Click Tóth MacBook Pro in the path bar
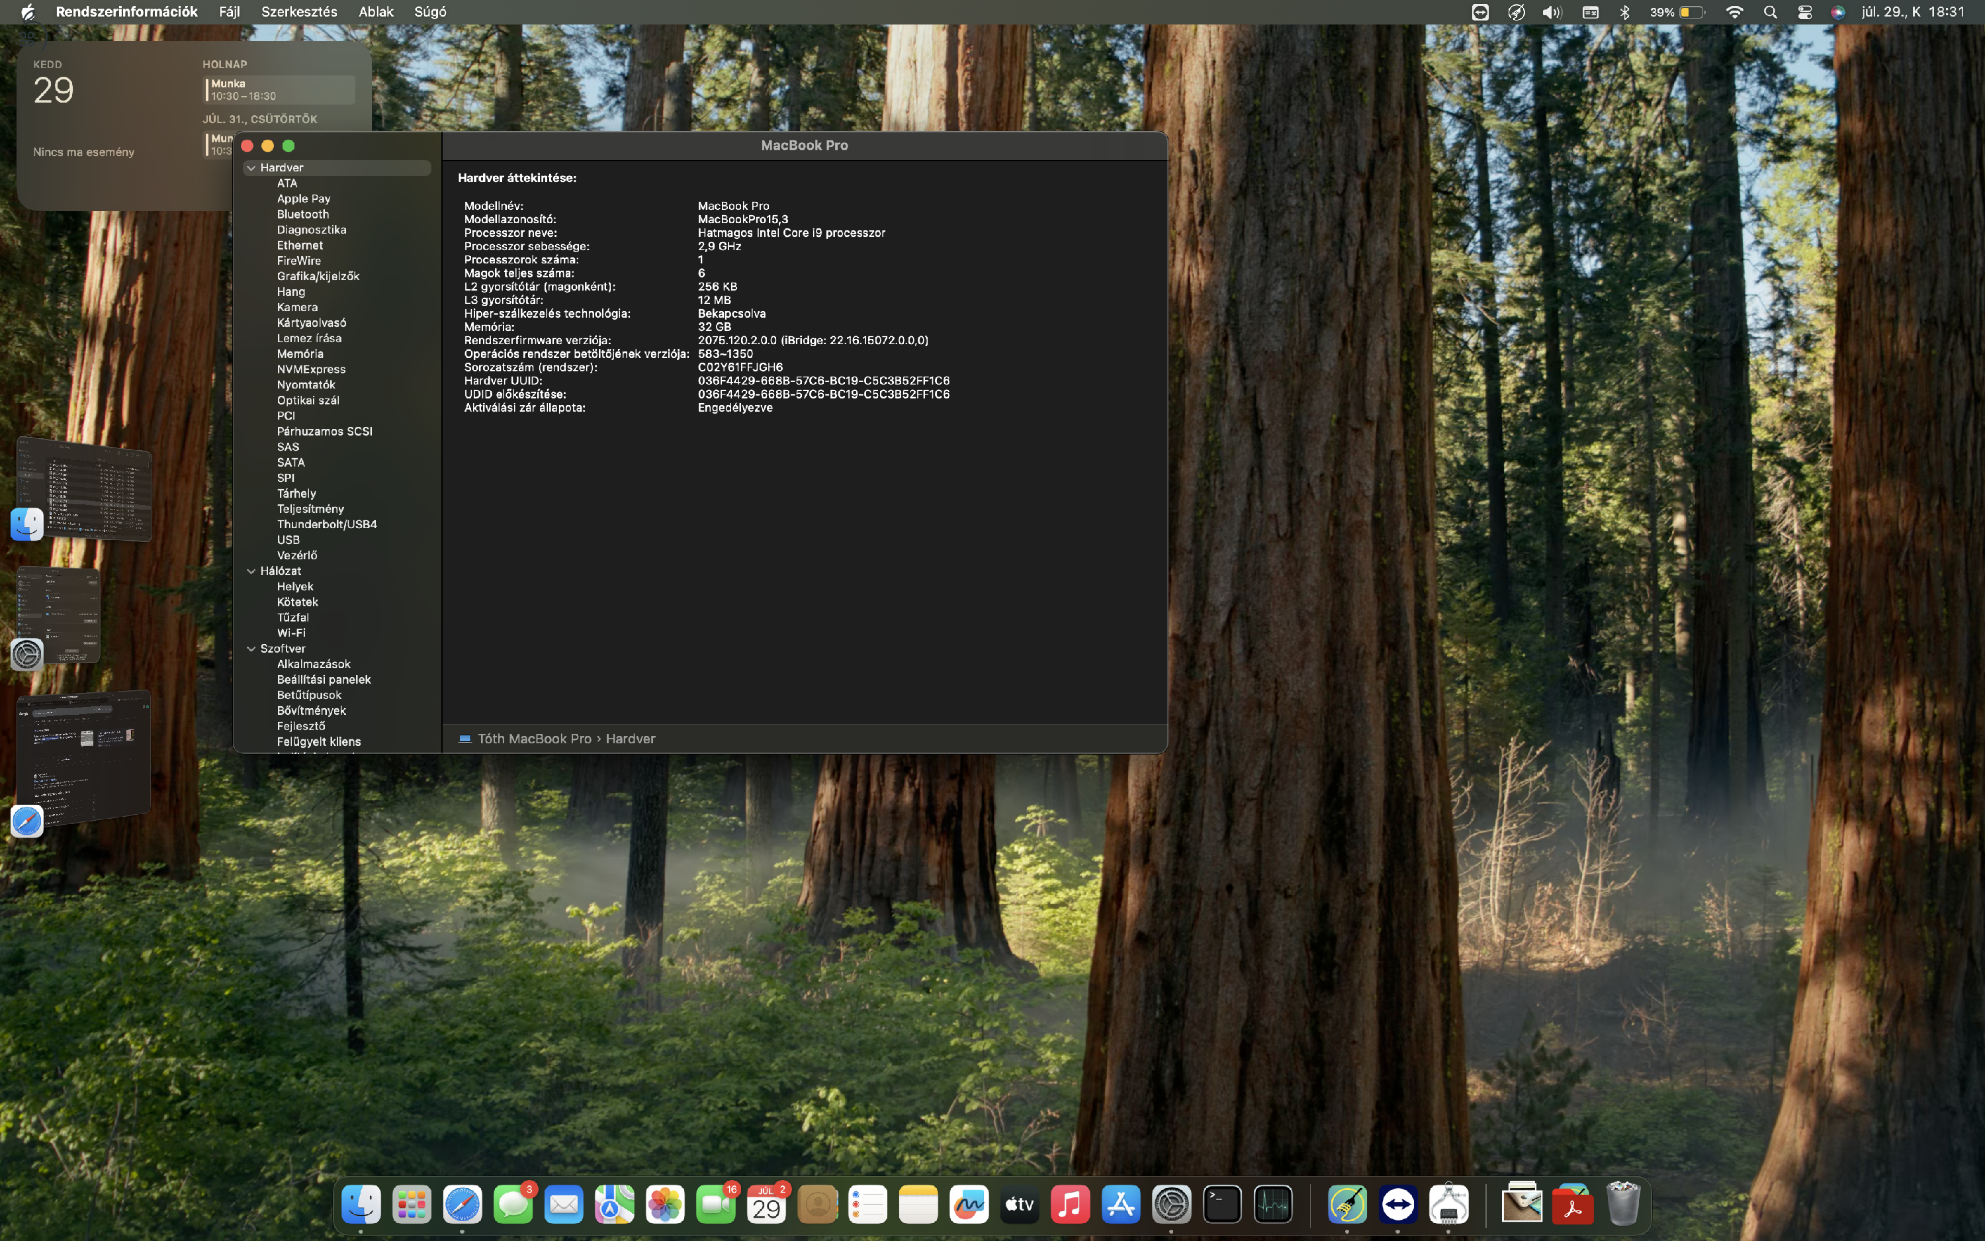 point(534,739)
